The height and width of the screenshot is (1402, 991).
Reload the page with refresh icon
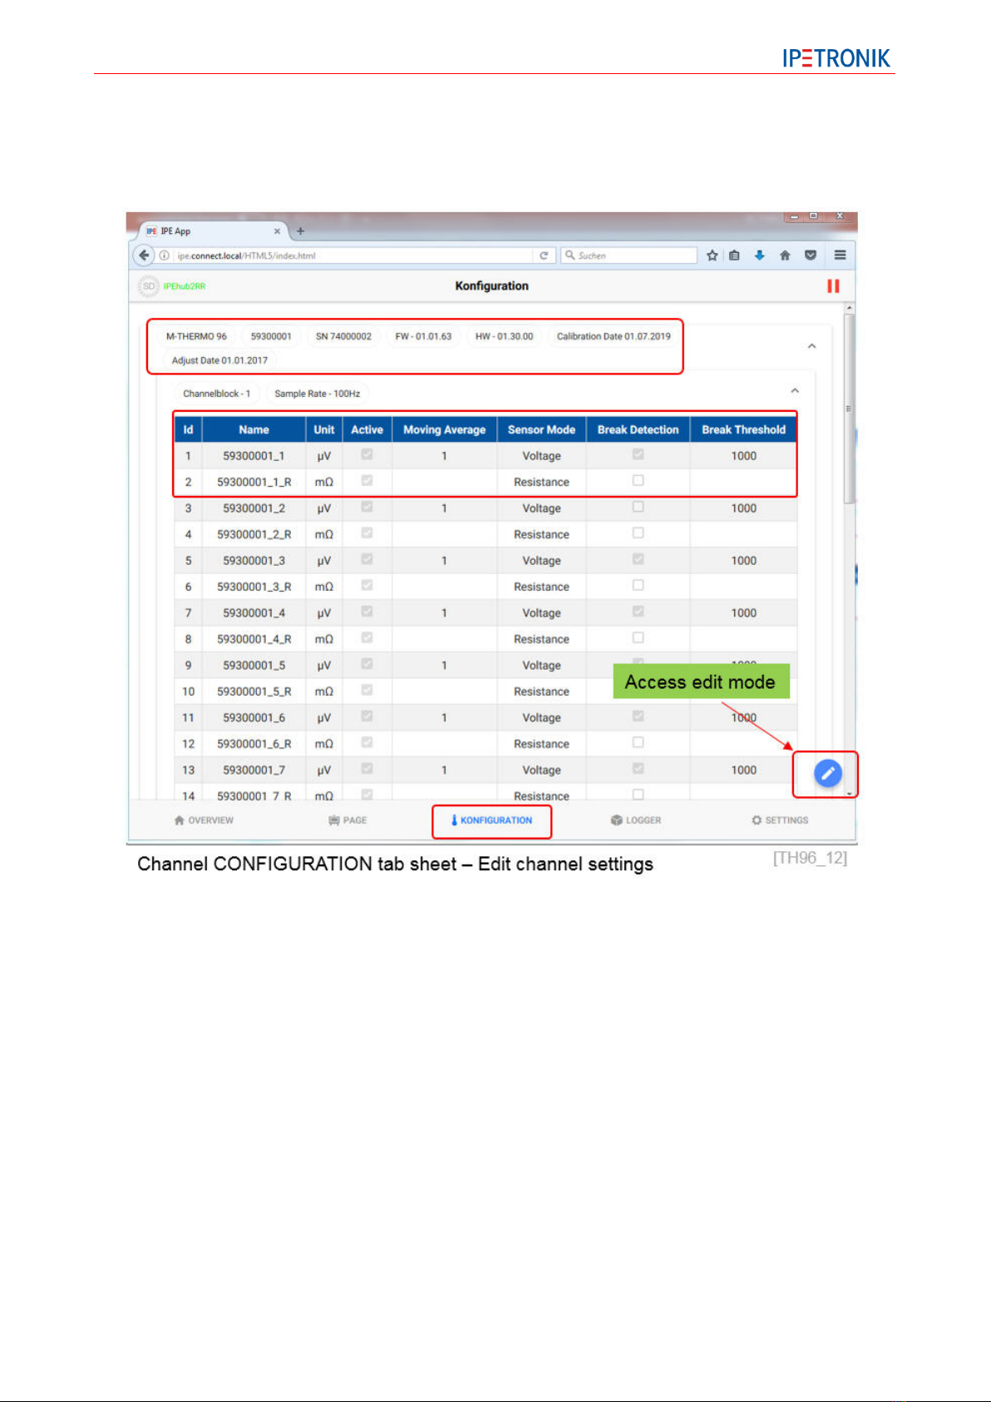coord(544,255)
